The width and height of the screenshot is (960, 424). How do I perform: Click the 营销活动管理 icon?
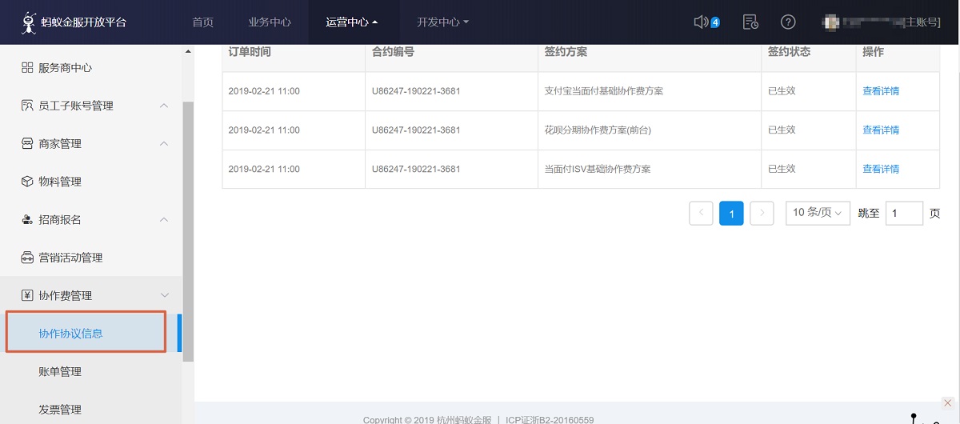pos(27,258)
